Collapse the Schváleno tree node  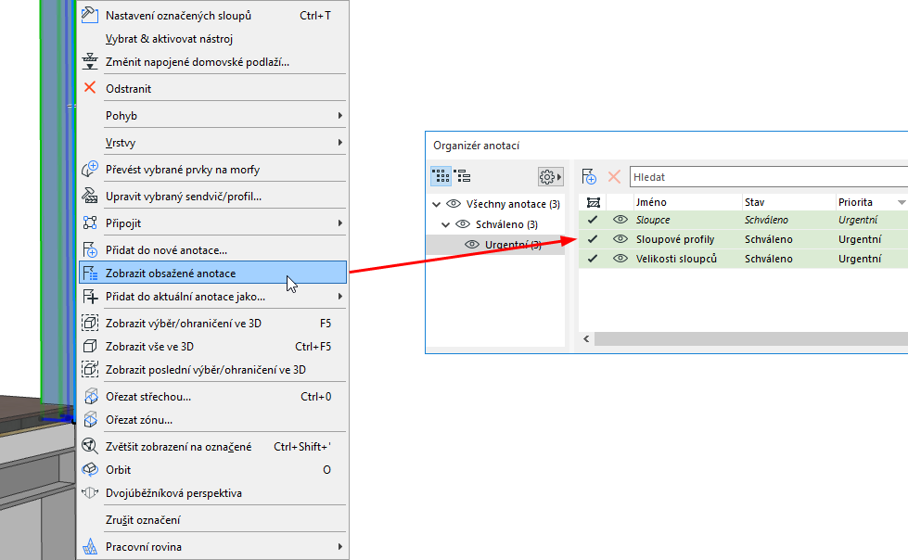(445, 224)
